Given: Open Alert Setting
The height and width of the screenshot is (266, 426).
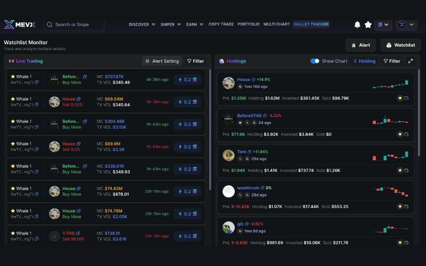Looking at the screenshot, I should tap(162, 61).
